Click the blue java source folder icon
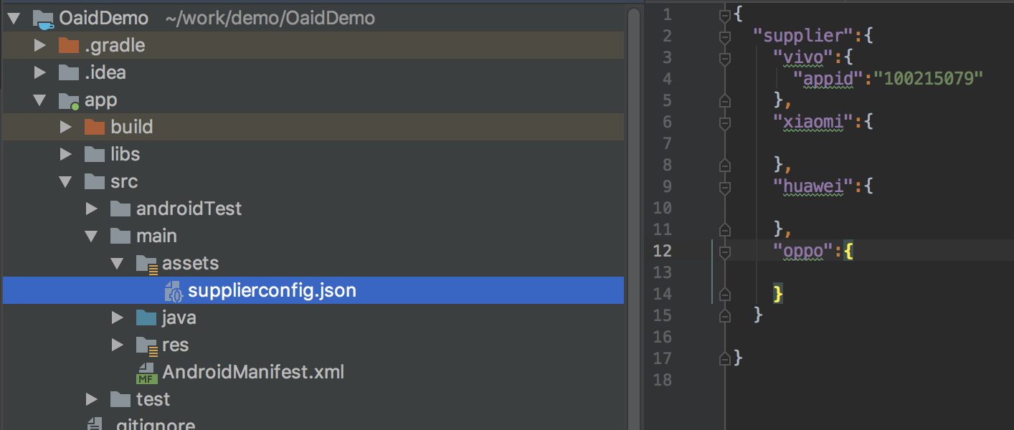 click(146, 318)
